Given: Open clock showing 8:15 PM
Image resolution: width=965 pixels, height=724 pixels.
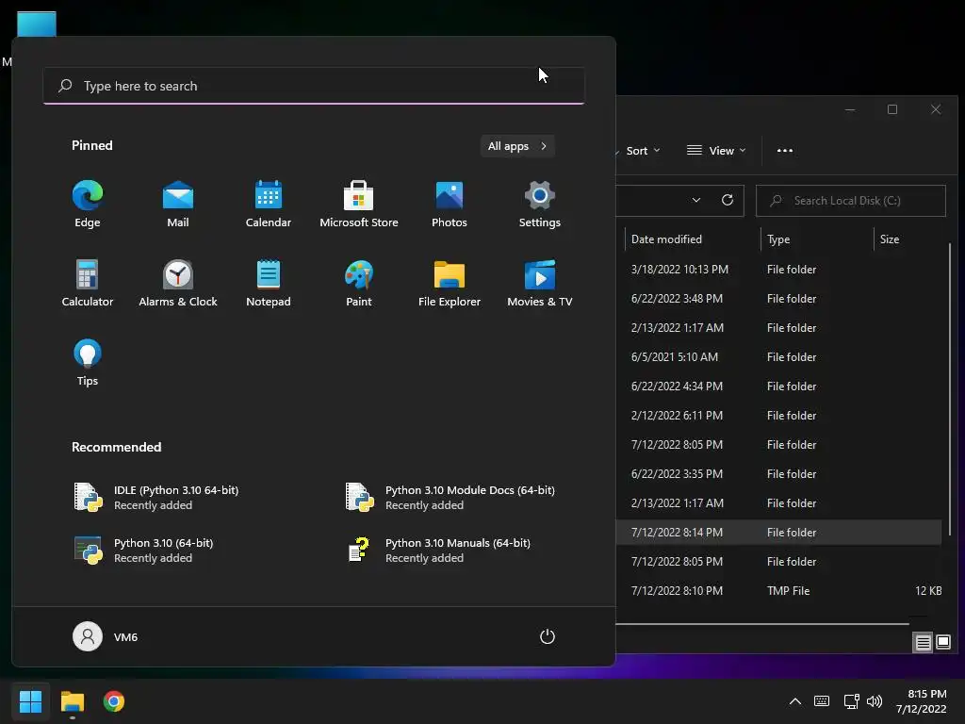Looking at the screenshot, I should pyautogui.click(x=922, y=701).
